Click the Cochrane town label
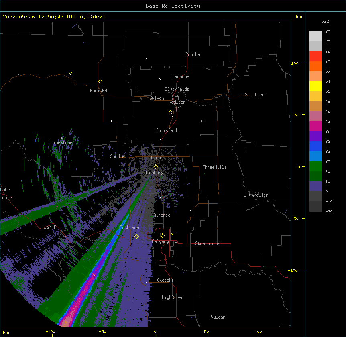This screenshot has height=337, width=346. click(x=129, y=227)
